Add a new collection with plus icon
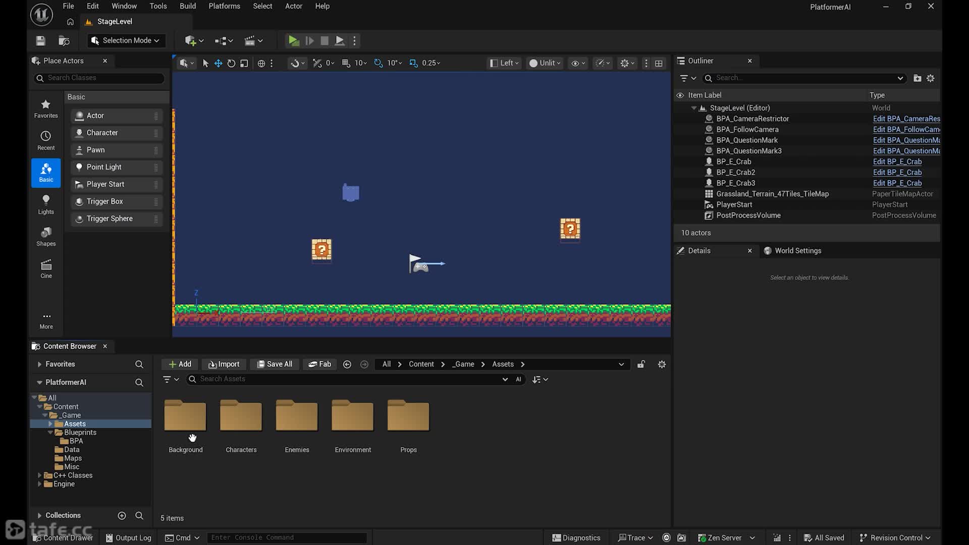The height and width of the screenshot is (545, 969). pos(122,515)
